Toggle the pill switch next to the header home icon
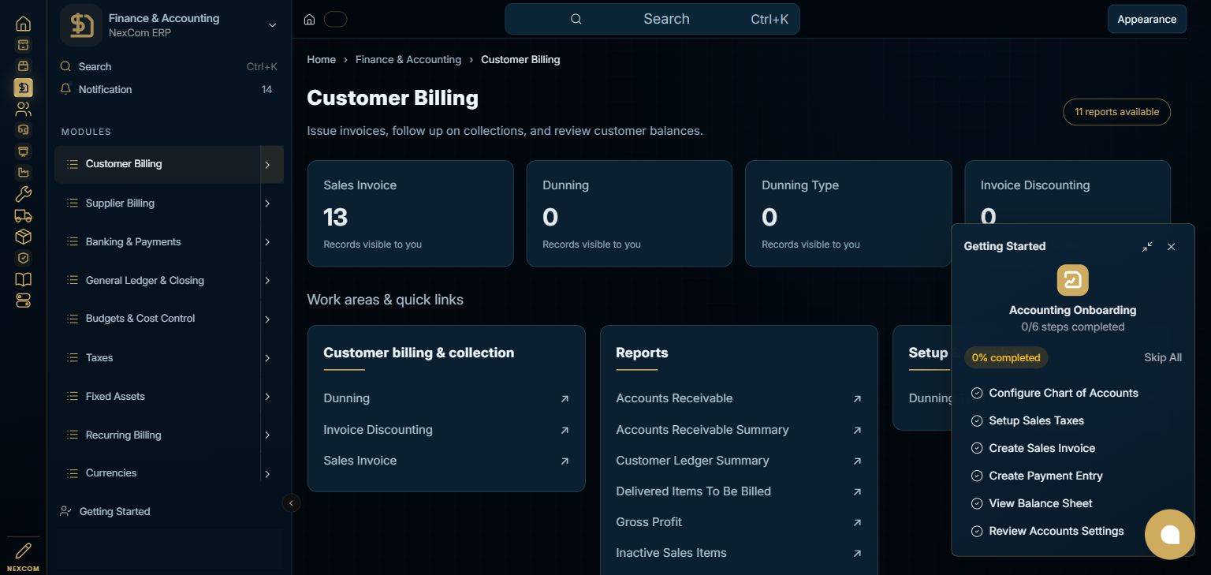1211x575 pixels. click(x=336, y=19)
